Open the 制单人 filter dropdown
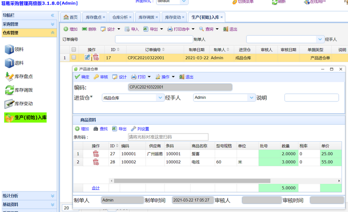The width and height of the screenshot is (348, 212). tap(320, 39)
